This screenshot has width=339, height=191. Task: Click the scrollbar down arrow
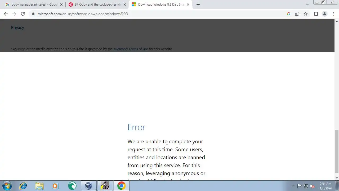(337, 178)
